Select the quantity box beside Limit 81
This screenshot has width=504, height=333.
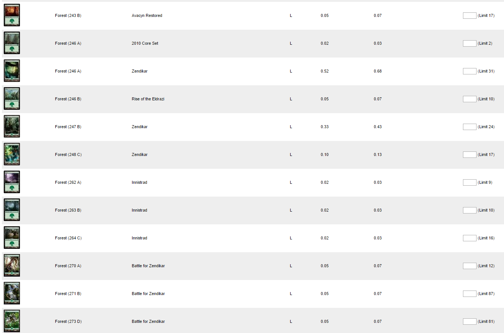[x=469, y=321]
